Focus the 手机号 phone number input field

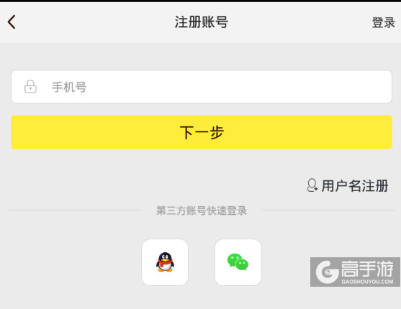[202, 86]
